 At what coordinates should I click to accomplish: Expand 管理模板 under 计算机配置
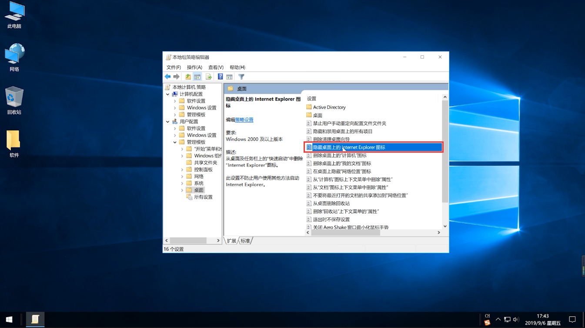(x=175, y=114)
